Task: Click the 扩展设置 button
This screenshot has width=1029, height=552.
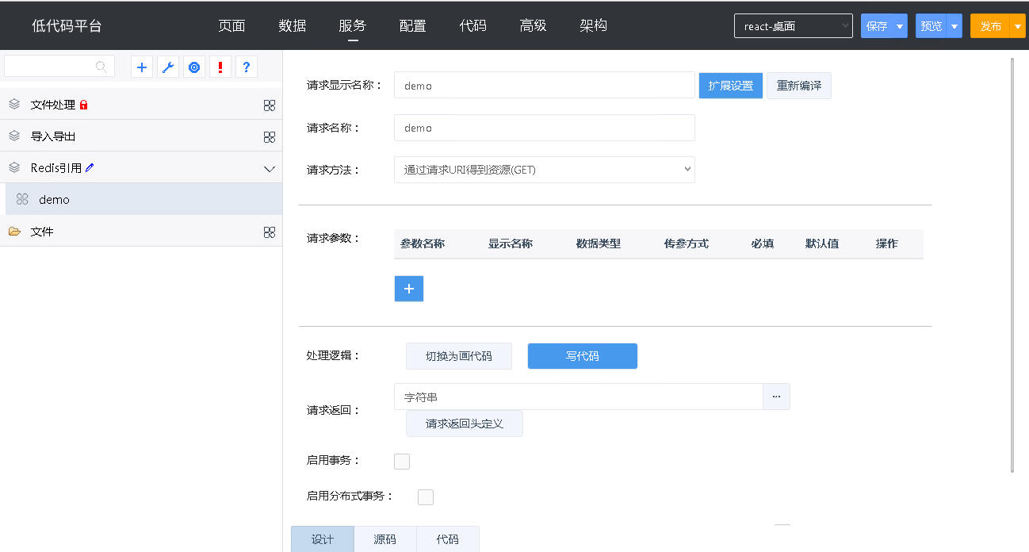Action: (731, 86)
